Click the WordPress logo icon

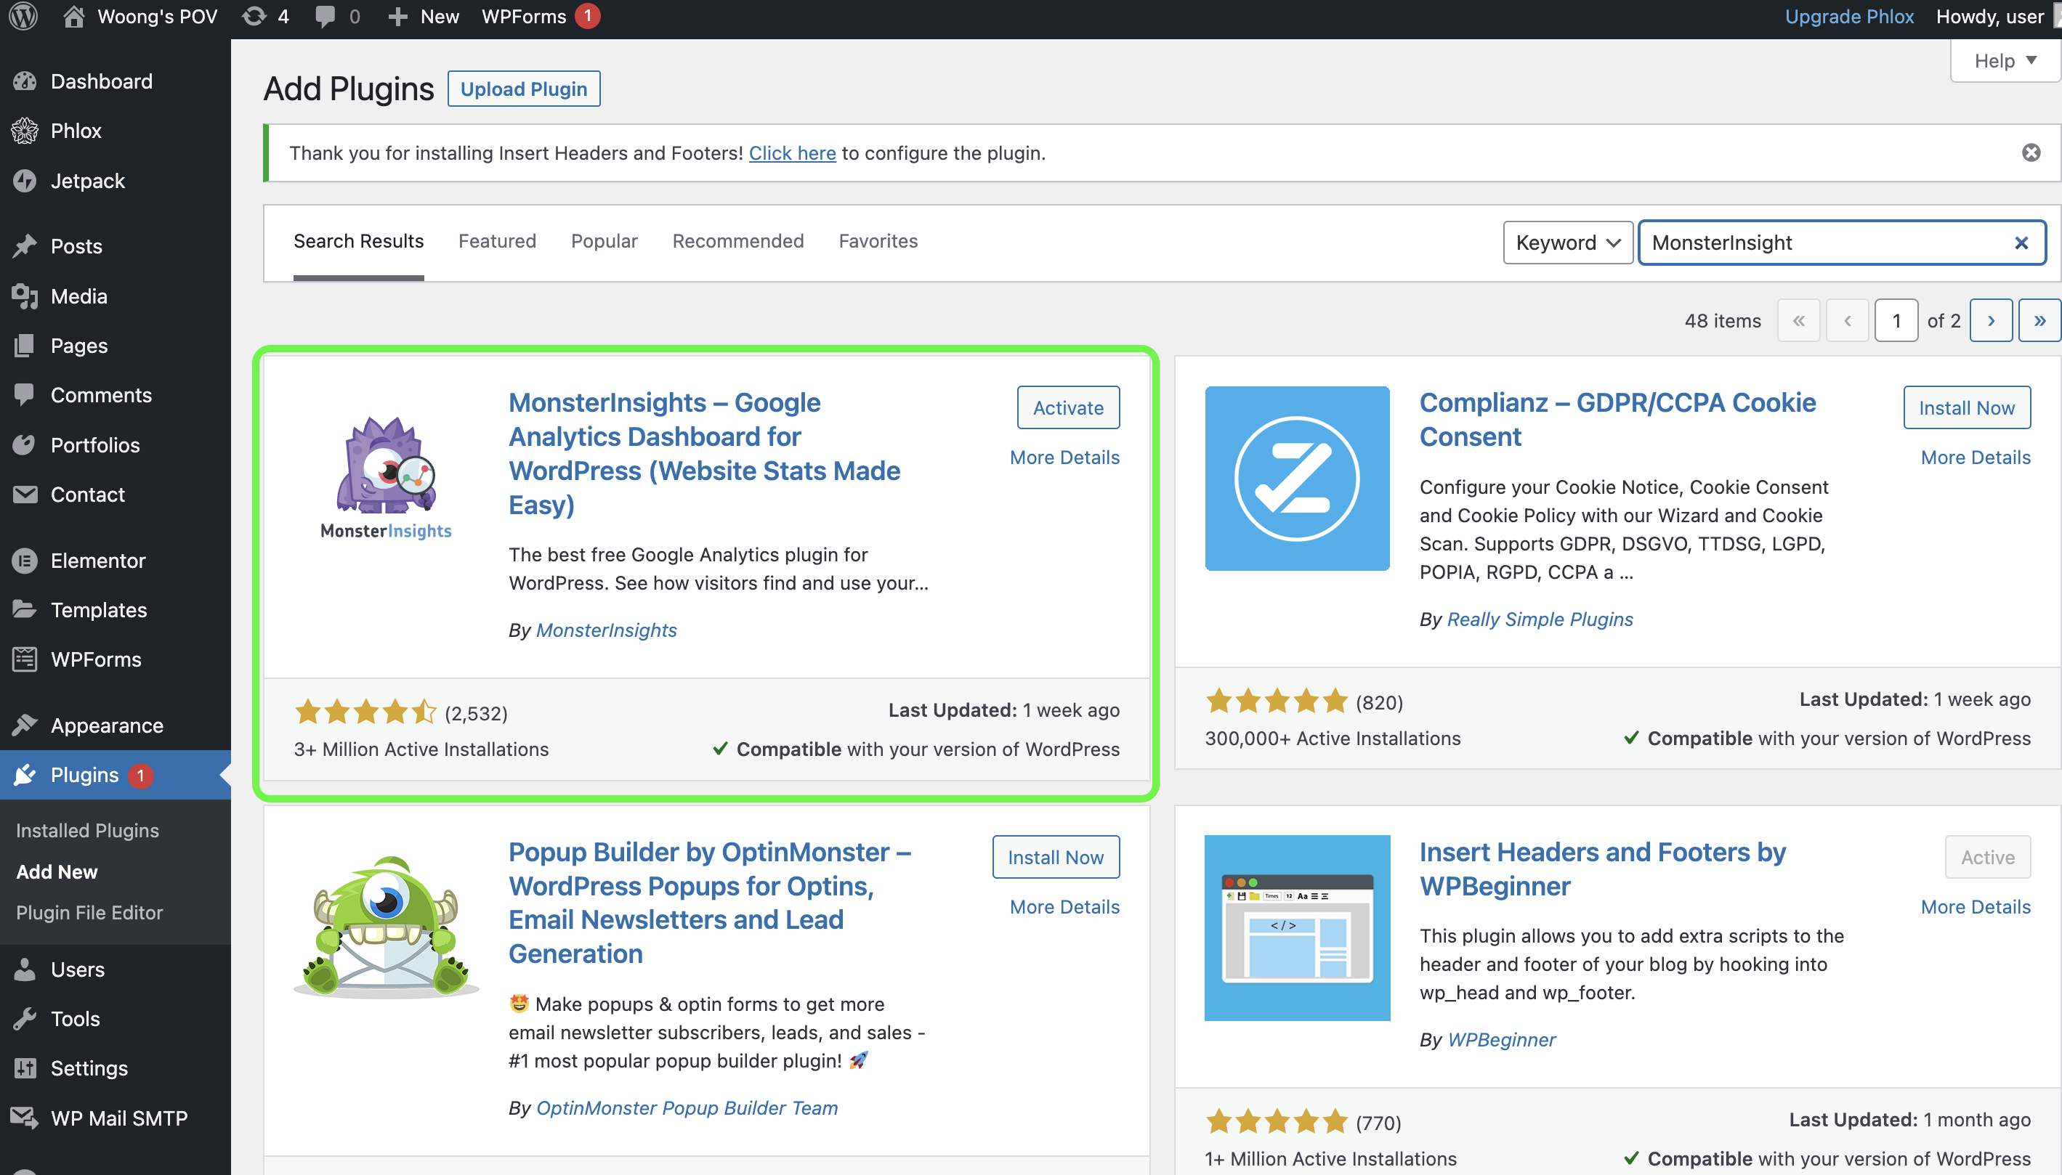coord(23,16)
